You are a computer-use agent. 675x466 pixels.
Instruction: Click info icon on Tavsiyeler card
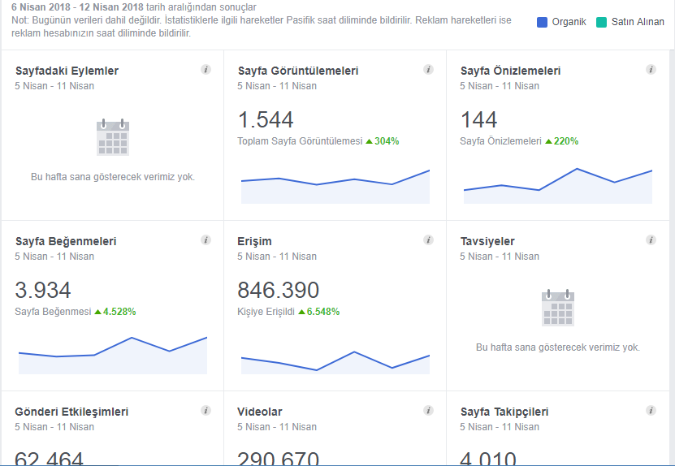651,239
